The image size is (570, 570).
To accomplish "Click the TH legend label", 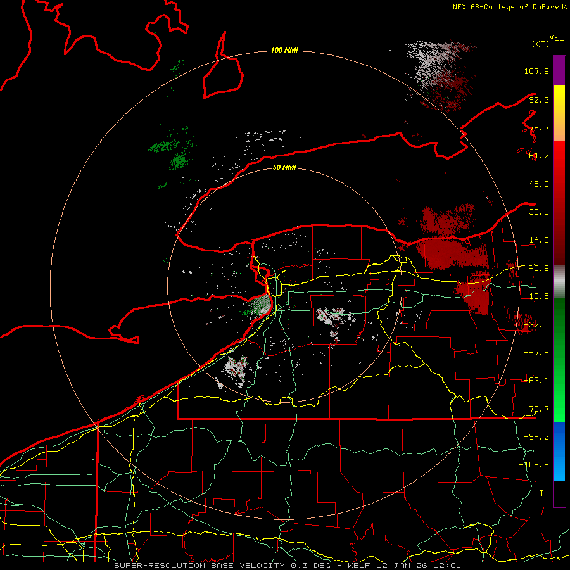I will pos(544,493).
